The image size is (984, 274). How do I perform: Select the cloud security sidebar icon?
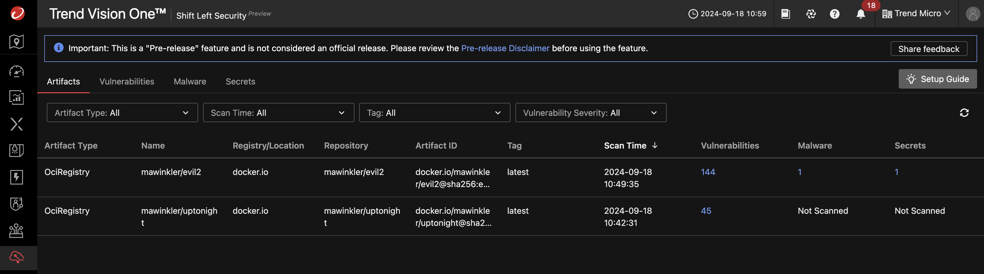pyautogui.click(x=17, y=257)
